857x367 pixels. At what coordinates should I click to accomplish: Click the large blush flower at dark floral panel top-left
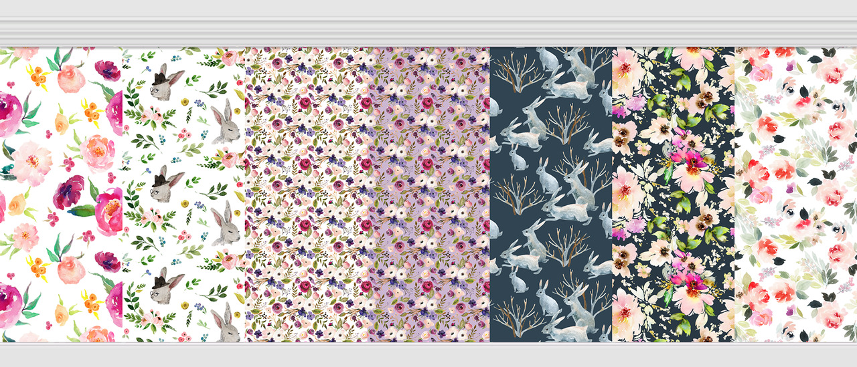point(627,67)
